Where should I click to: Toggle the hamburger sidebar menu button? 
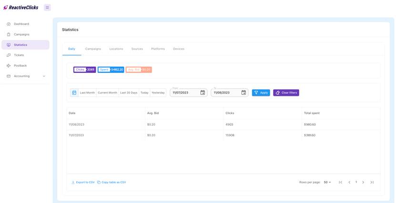[x=47, y=7]
